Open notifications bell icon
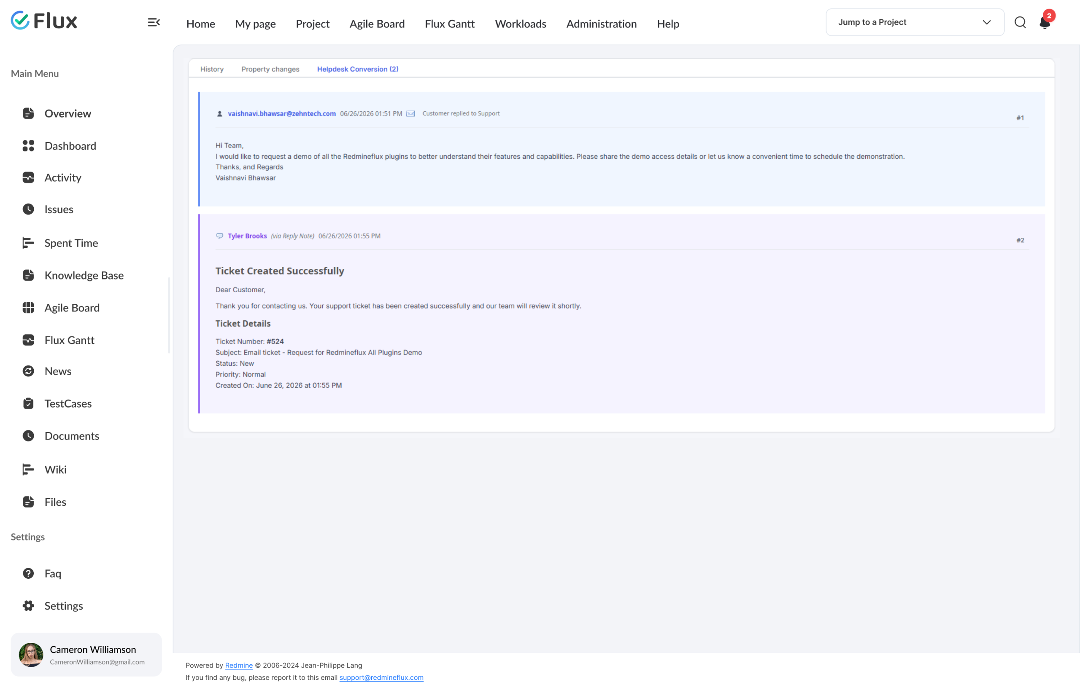Viewport: 1080px width, 690px height. tap(1045, 22)
